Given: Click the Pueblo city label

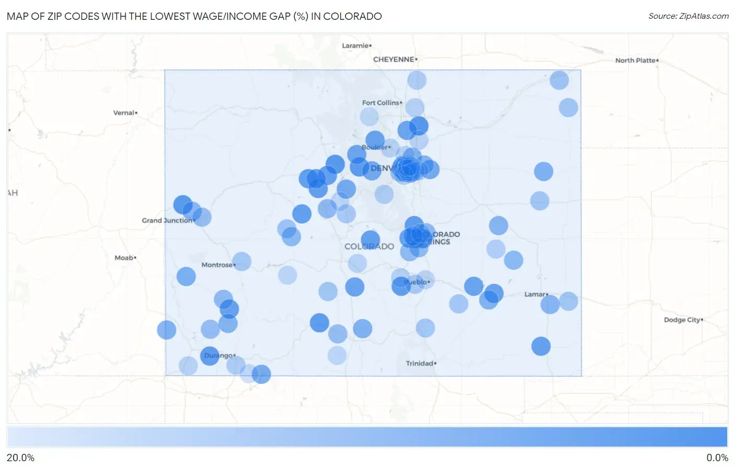Looking at the screenshot, I should tap(417, 282).
